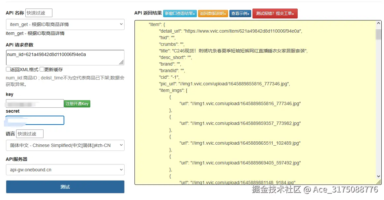Screen dimensions: 384x200
Task: Click the green 注册开通Key button
Action: 77,104
